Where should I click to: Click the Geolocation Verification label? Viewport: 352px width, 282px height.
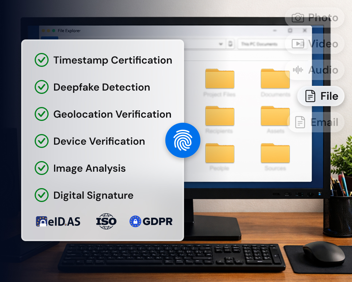click(112, 114)
